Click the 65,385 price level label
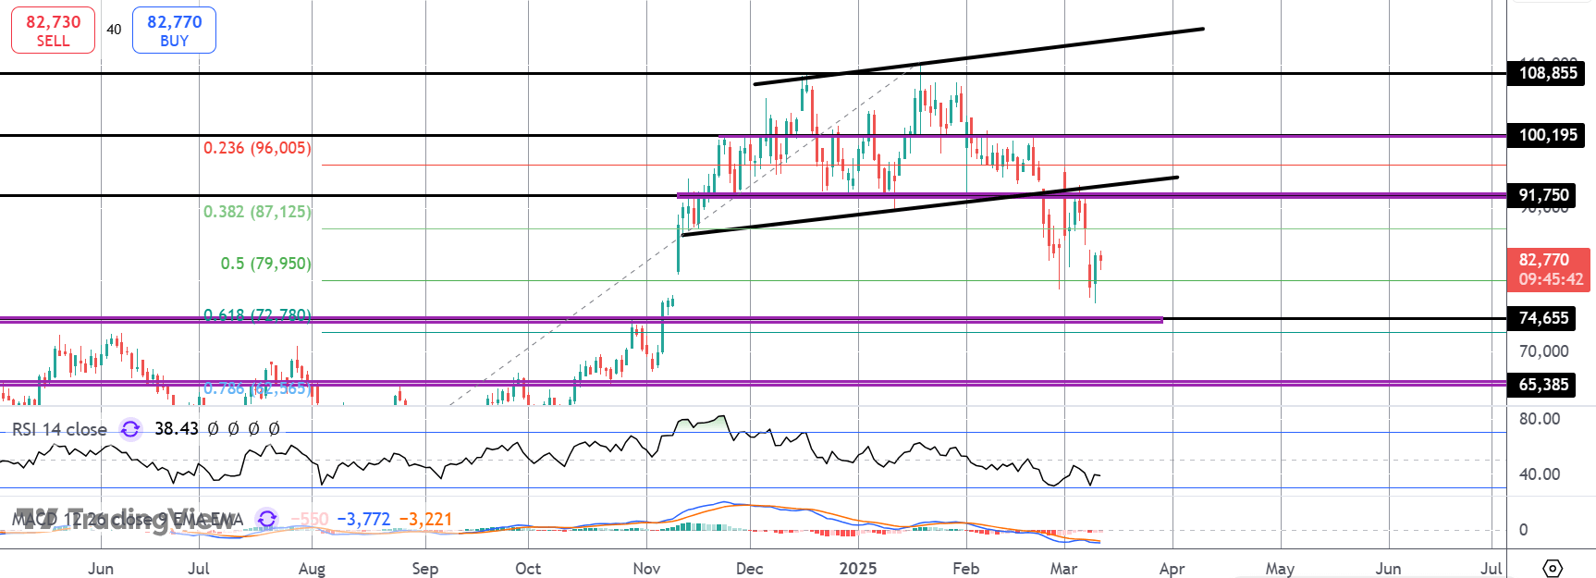This screenshot has height=578, width=1596. [1542, 385]
